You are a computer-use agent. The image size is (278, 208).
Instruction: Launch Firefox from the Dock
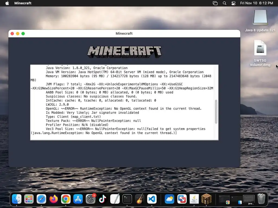53,199
